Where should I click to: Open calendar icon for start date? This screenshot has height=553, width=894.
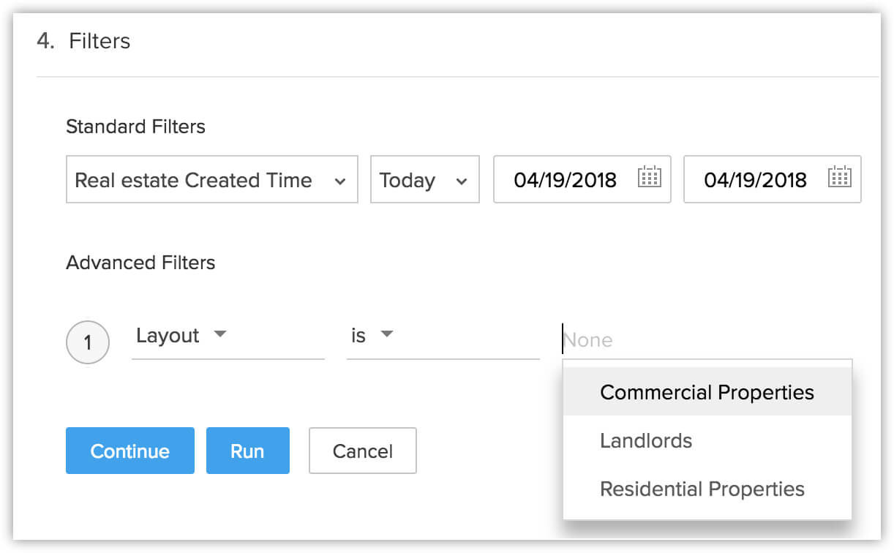(649, 177)
